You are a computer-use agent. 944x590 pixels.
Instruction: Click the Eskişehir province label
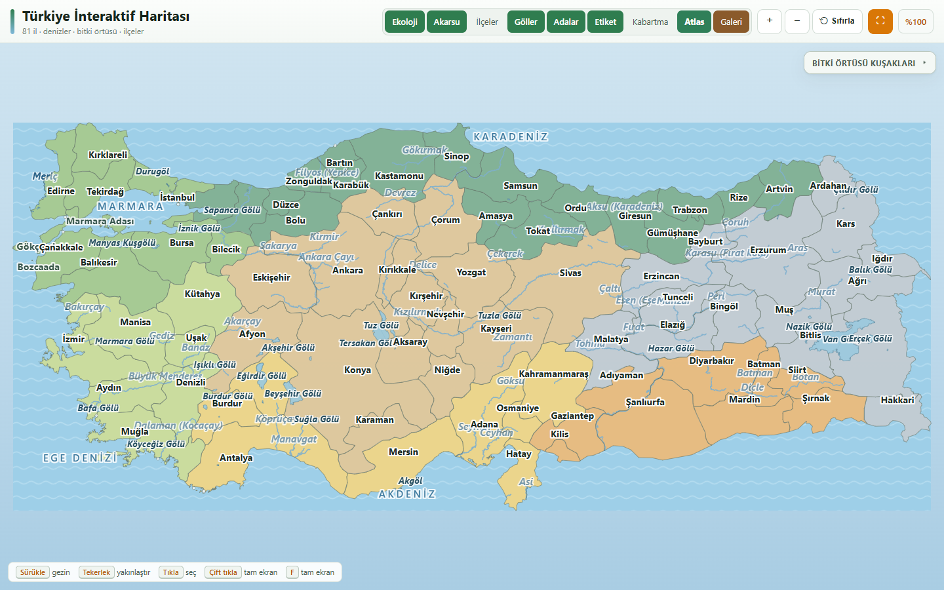coord(271,277)
